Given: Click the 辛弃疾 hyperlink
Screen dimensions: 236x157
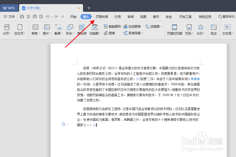Looking at the screenshot, I should [x=195, y=79].
